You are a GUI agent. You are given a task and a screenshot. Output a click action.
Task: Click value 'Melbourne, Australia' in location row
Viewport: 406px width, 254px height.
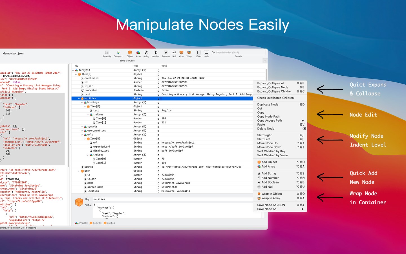pyautogui.click(x=176, y=191)
